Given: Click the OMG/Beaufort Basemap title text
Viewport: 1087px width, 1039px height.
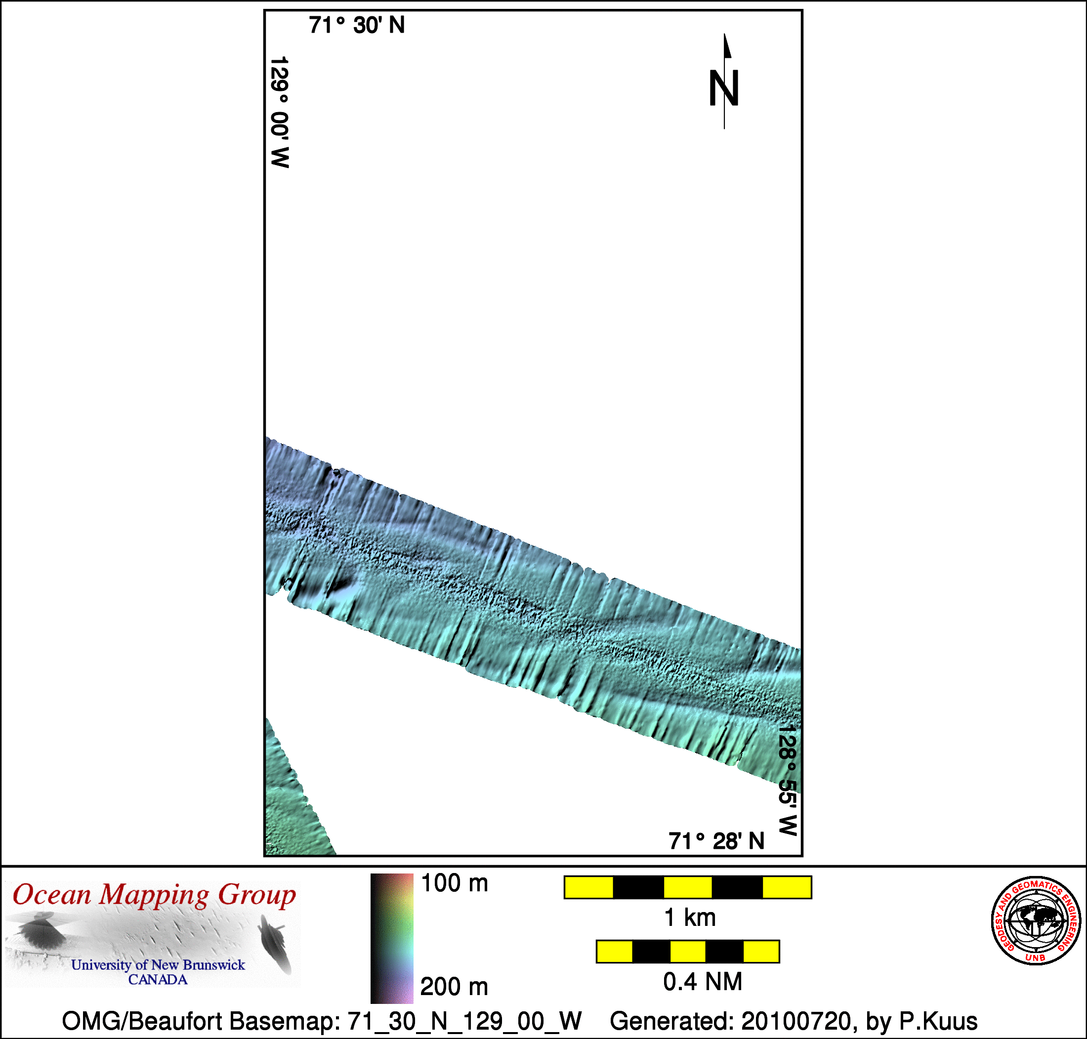Looking at the screenshot, I should point(321,1021).
